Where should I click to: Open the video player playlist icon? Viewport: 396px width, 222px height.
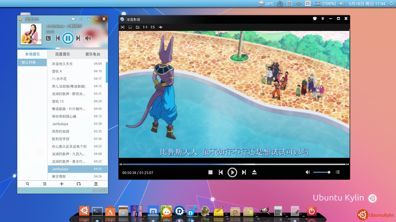pos(338,172)
